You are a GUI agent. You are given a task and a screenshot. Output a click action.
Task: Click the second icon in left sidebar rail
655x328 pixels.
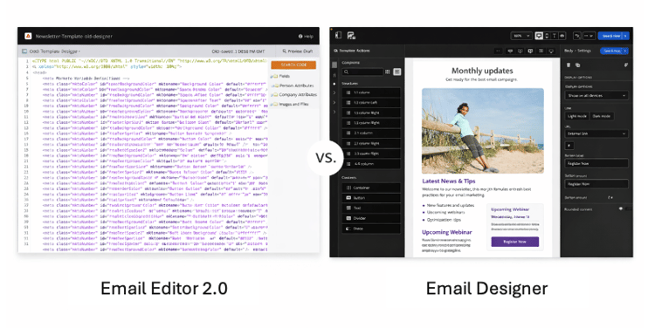tap(334, 75)
